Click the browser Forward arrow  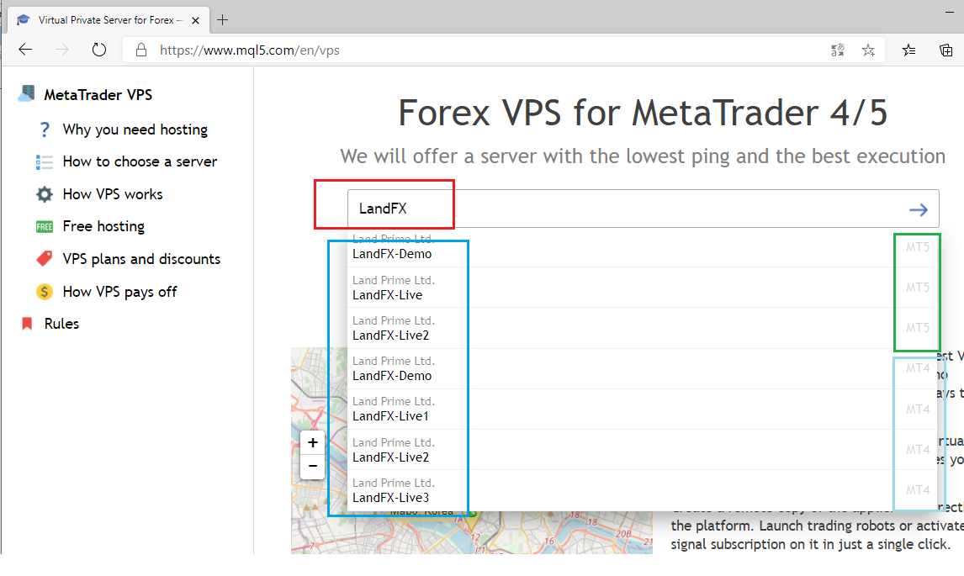pyautogui.click(x=62, y=50)
